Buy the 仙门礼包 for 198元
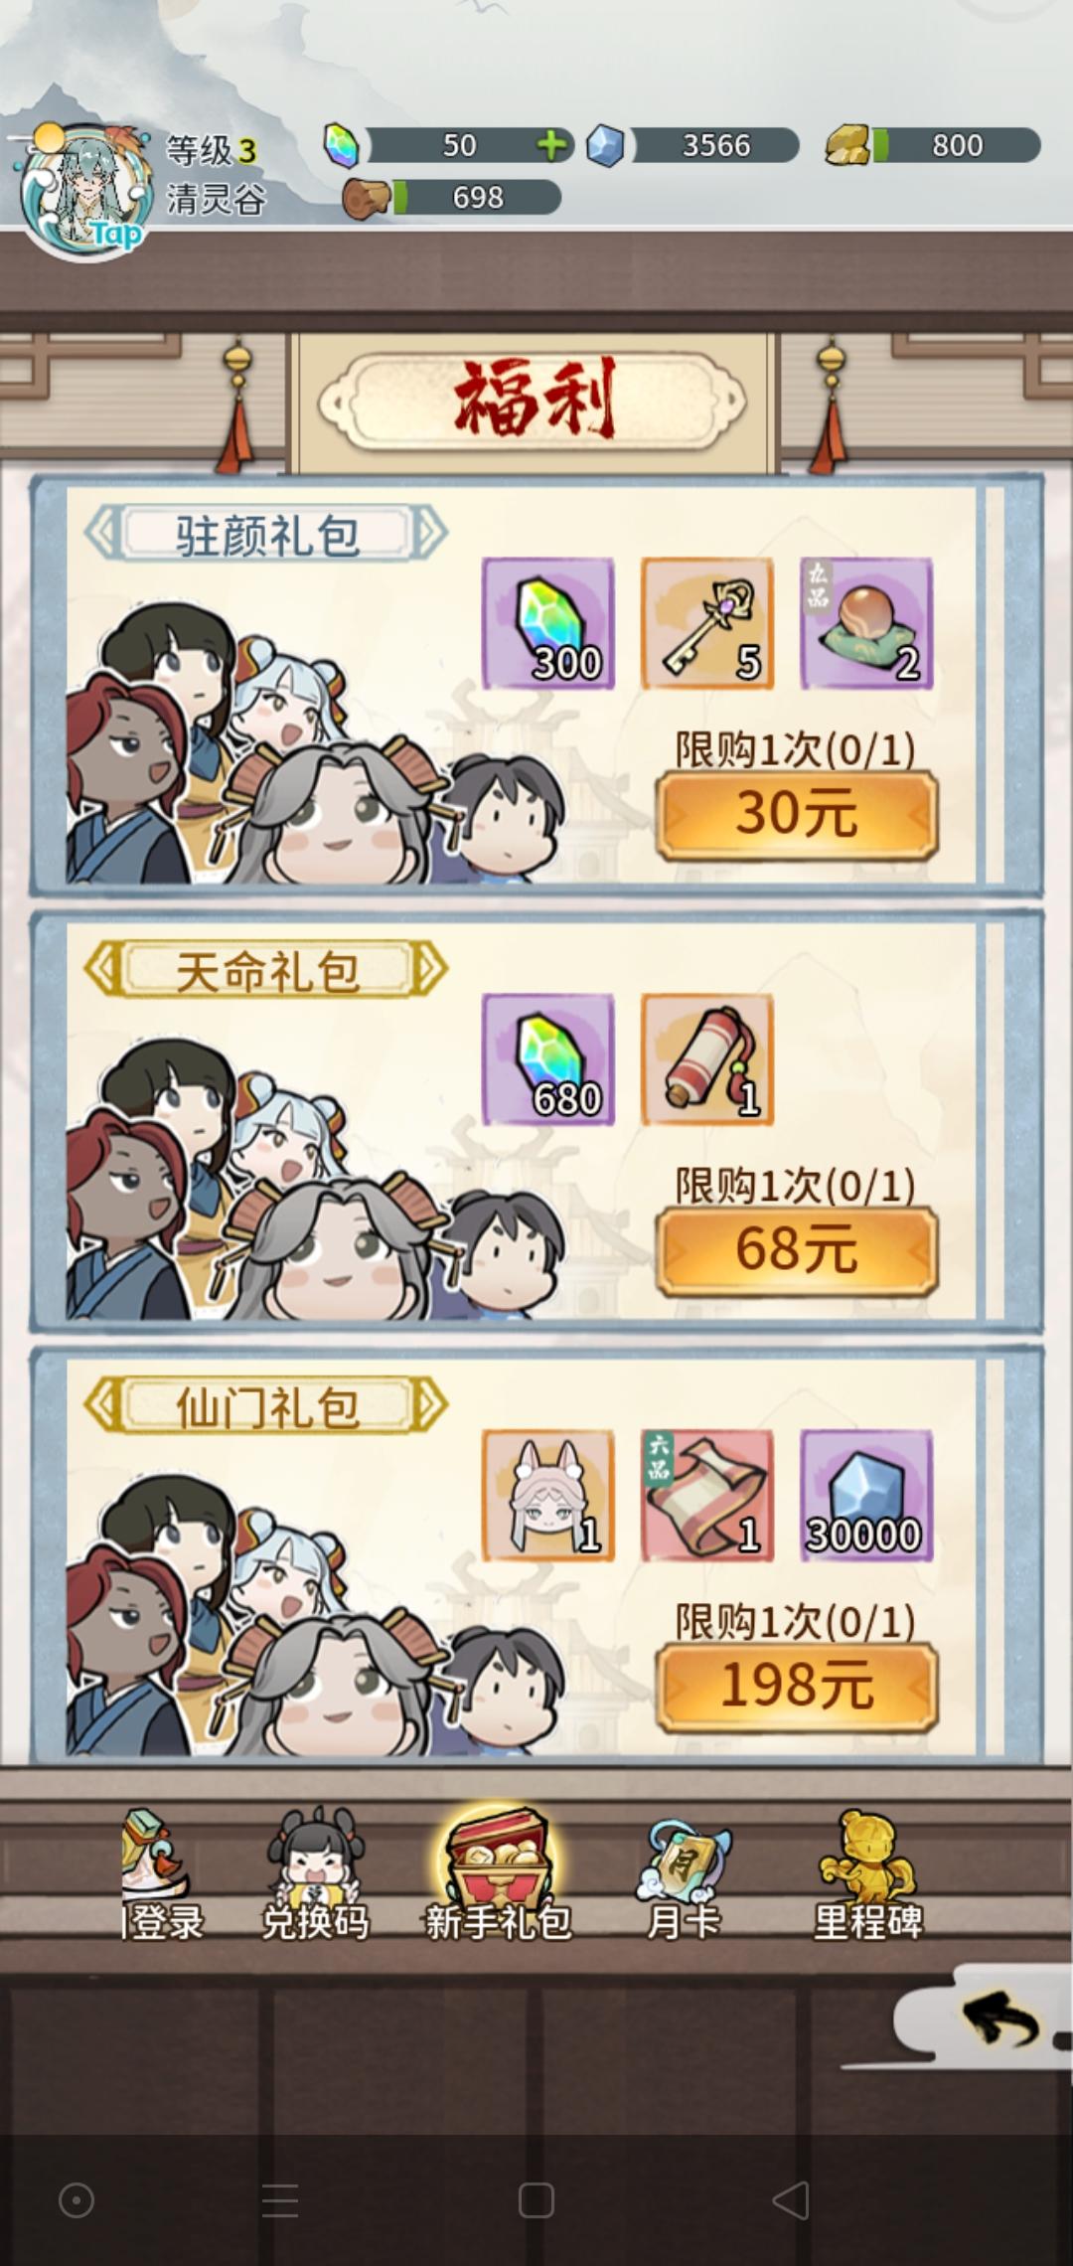Screen dimensions: 1073x2266 (x=797, y=1688)
